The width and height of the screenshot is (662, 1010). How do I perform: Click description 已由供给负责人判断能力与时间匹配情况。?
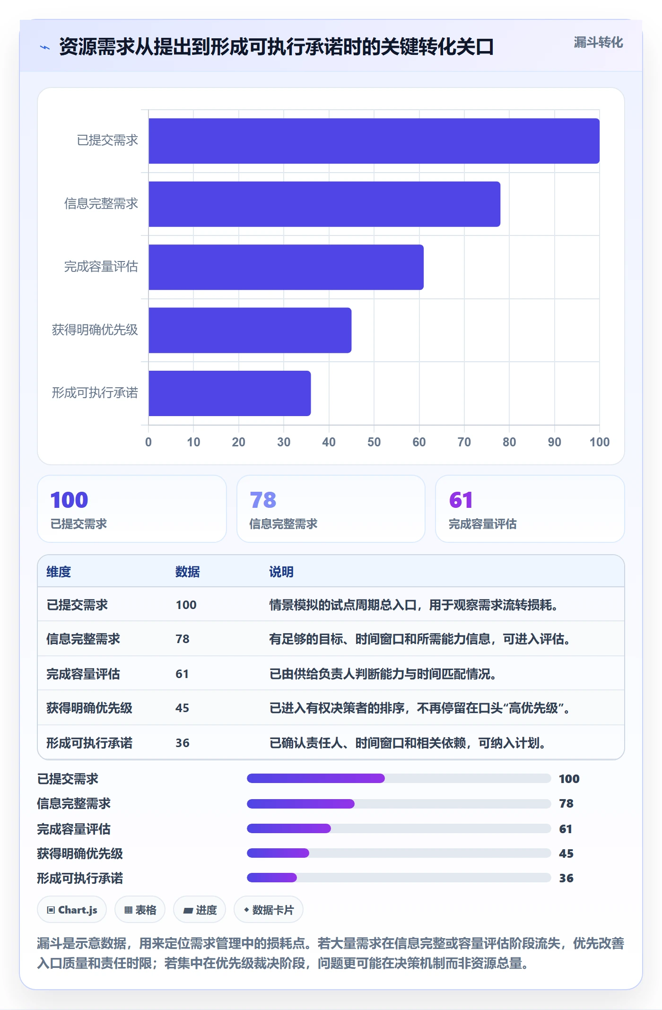coord(383,674)
